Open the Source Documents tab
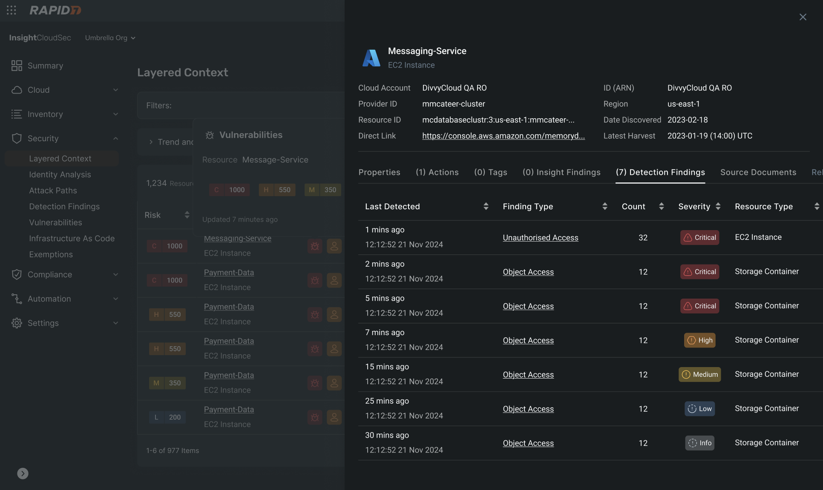The image size is (823, 490). 758,172
